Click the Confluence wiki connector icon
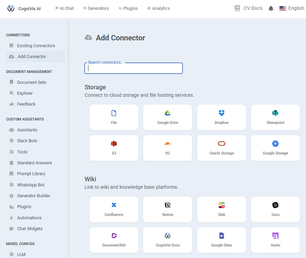The image size is (306, 258). 114,205
